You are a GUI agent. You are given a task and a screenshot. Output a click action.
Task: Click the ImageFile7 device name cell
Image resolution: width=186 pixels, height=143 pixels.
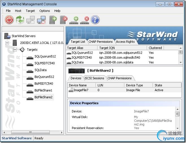click(81, 90)
